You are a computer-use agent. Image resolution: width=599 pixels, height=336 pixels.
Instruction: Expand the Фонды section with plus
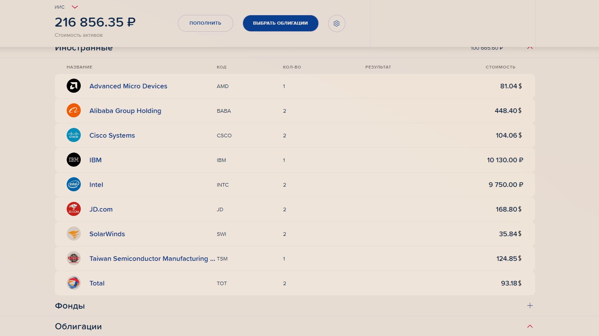click(x=530, y=305)
